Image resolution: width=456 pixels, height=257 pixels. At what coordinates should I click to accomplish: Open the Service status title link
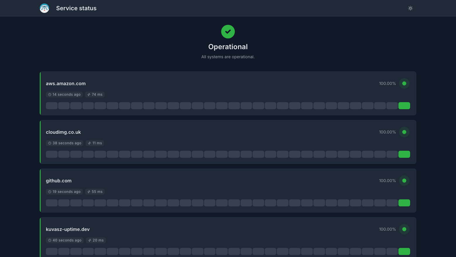pos(76,8)
